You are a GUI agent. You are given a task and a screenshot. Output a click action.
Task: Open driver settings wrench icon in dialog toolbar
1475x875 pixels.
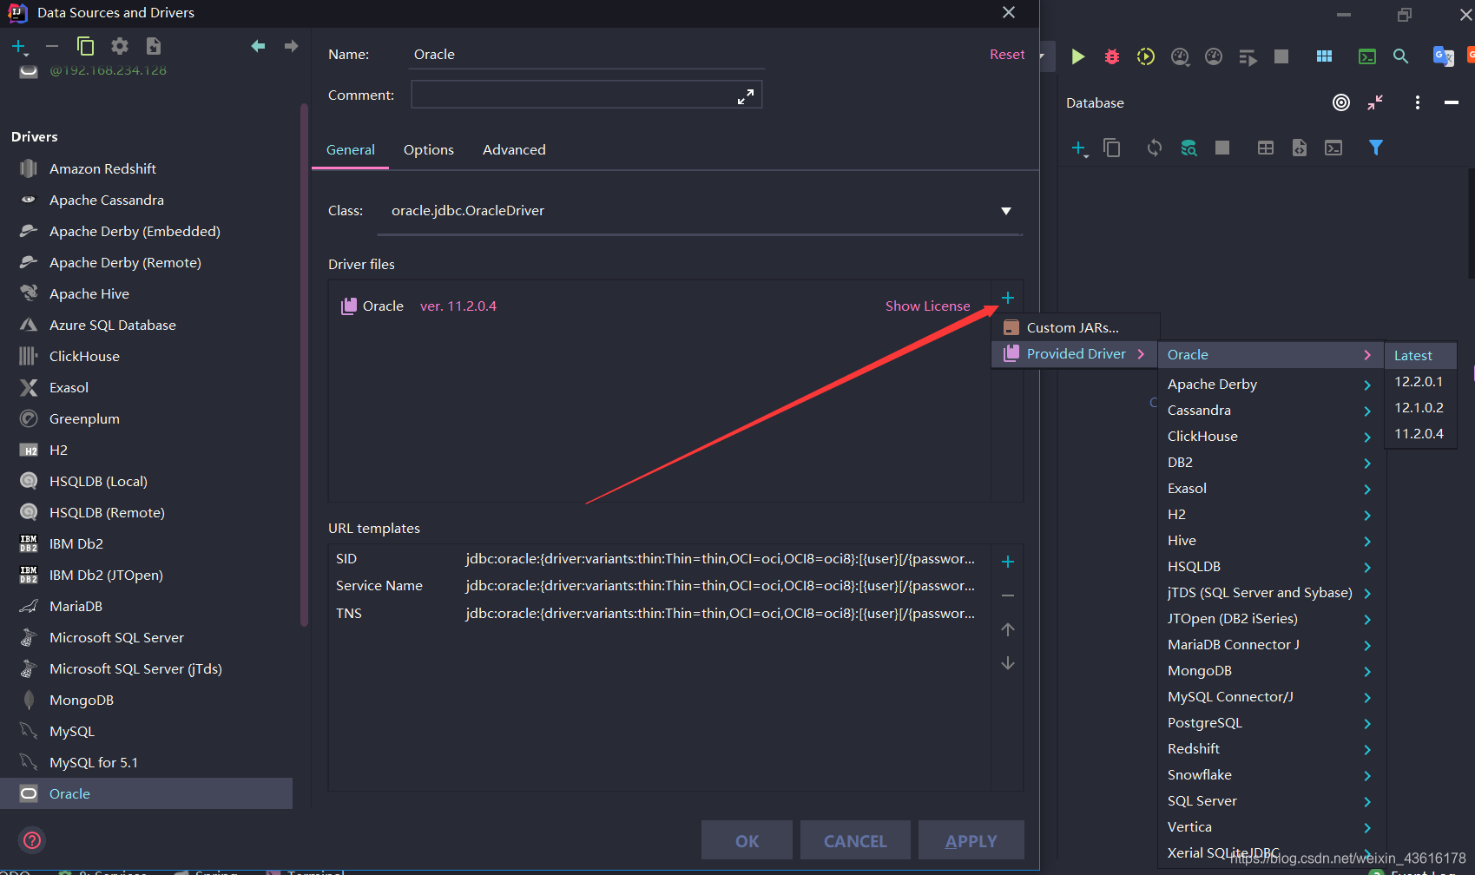(x=120, y=46)
